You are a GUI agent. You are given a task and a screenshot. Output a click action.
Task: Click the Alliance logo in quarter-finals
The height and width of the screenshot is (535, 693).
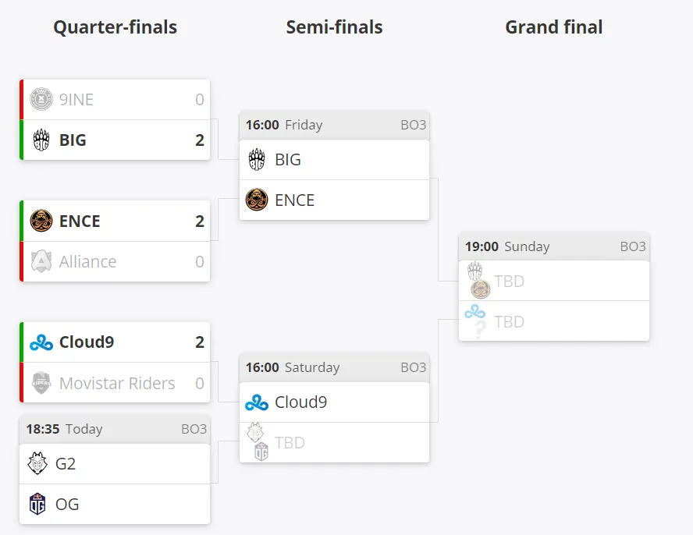(41, 261)
